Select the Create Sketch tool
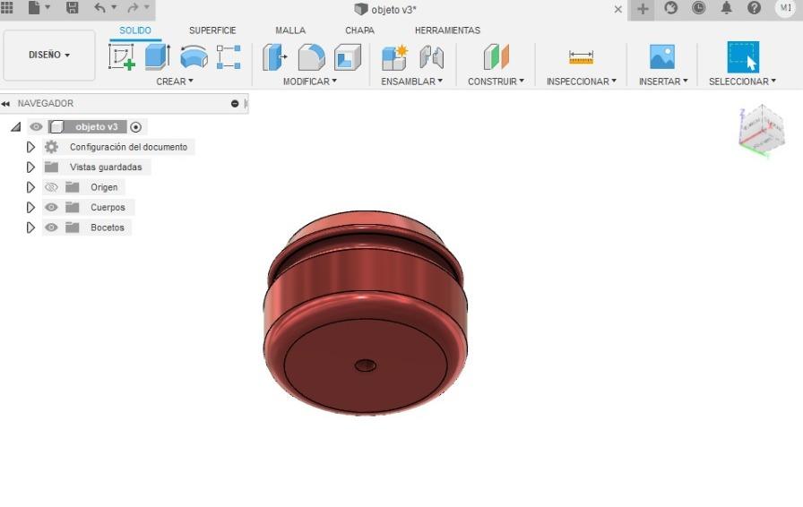 (x=122, y=56)
